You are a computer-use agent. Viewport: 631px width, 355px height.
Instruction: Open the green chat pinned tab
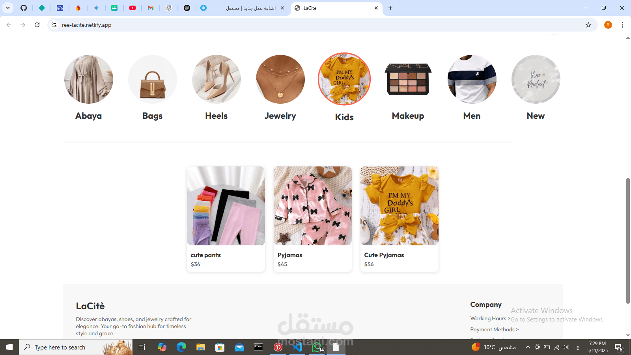[114, 8]
